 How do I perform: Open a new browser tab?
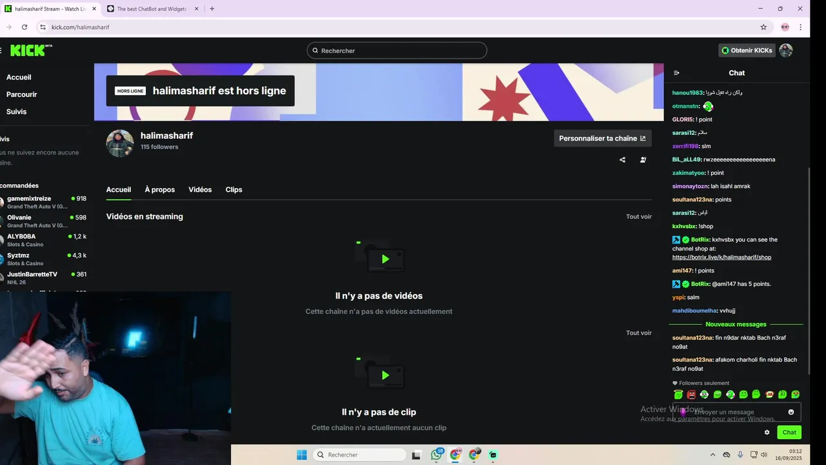click(212, 8)
